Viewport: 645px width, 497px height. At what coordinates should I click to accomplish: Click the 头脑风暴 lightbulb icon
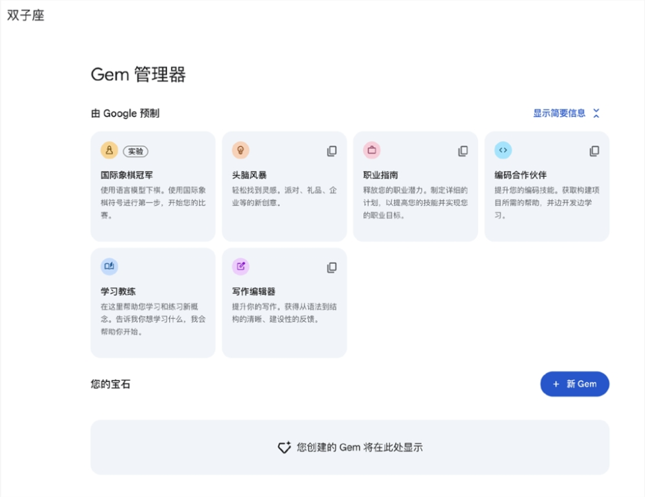(x=240, y=150)
